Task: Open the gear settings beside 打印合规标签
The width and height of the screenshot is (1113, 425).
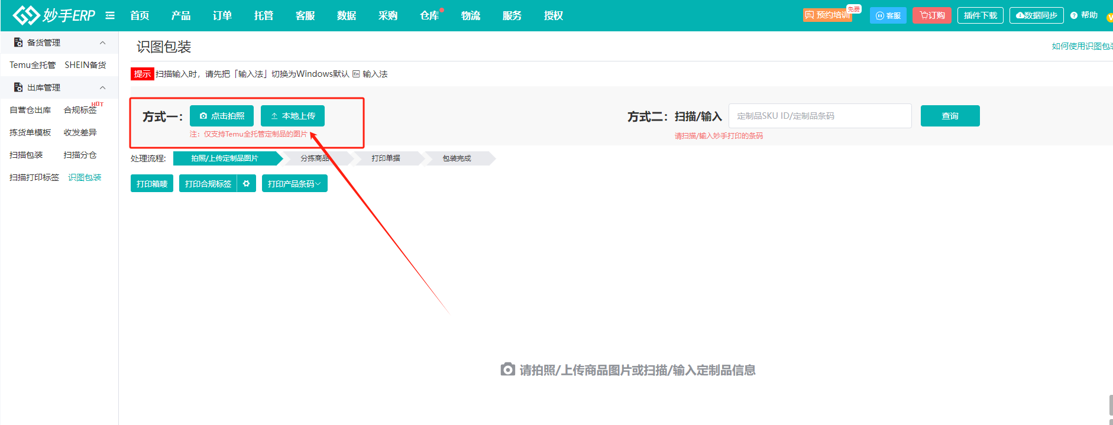Action: coord(247,184)
